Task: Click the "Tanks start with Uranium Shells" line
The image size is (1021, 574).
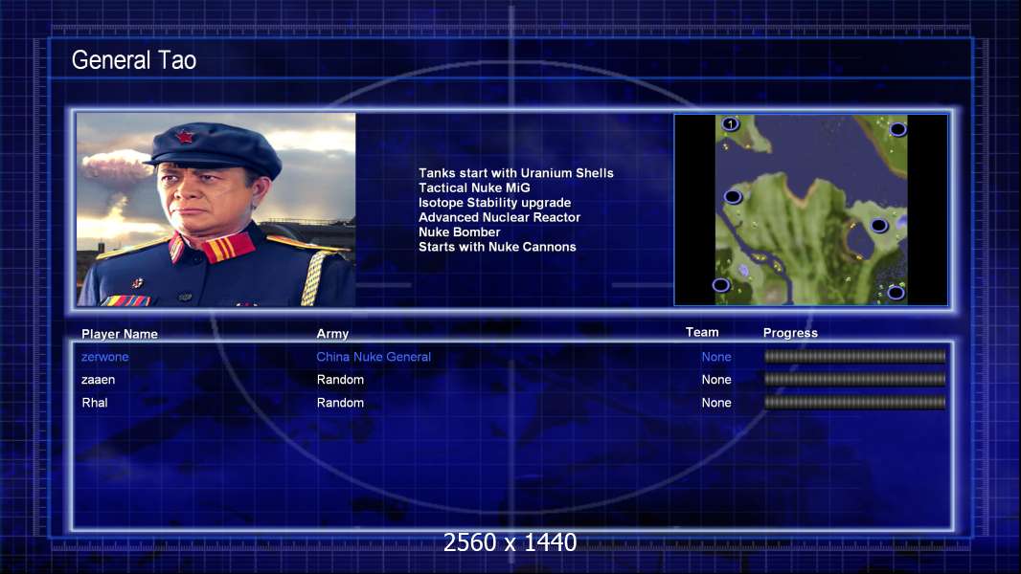Action: 515,173
